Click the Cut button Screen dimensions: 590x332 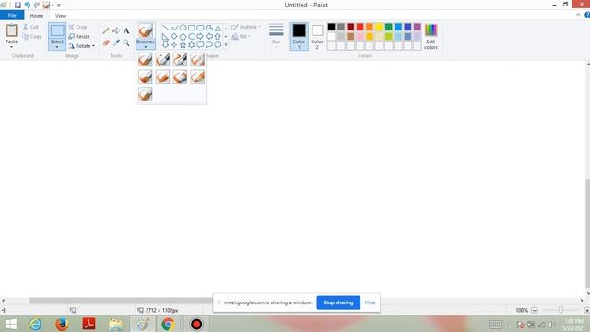tap(30, 27)
